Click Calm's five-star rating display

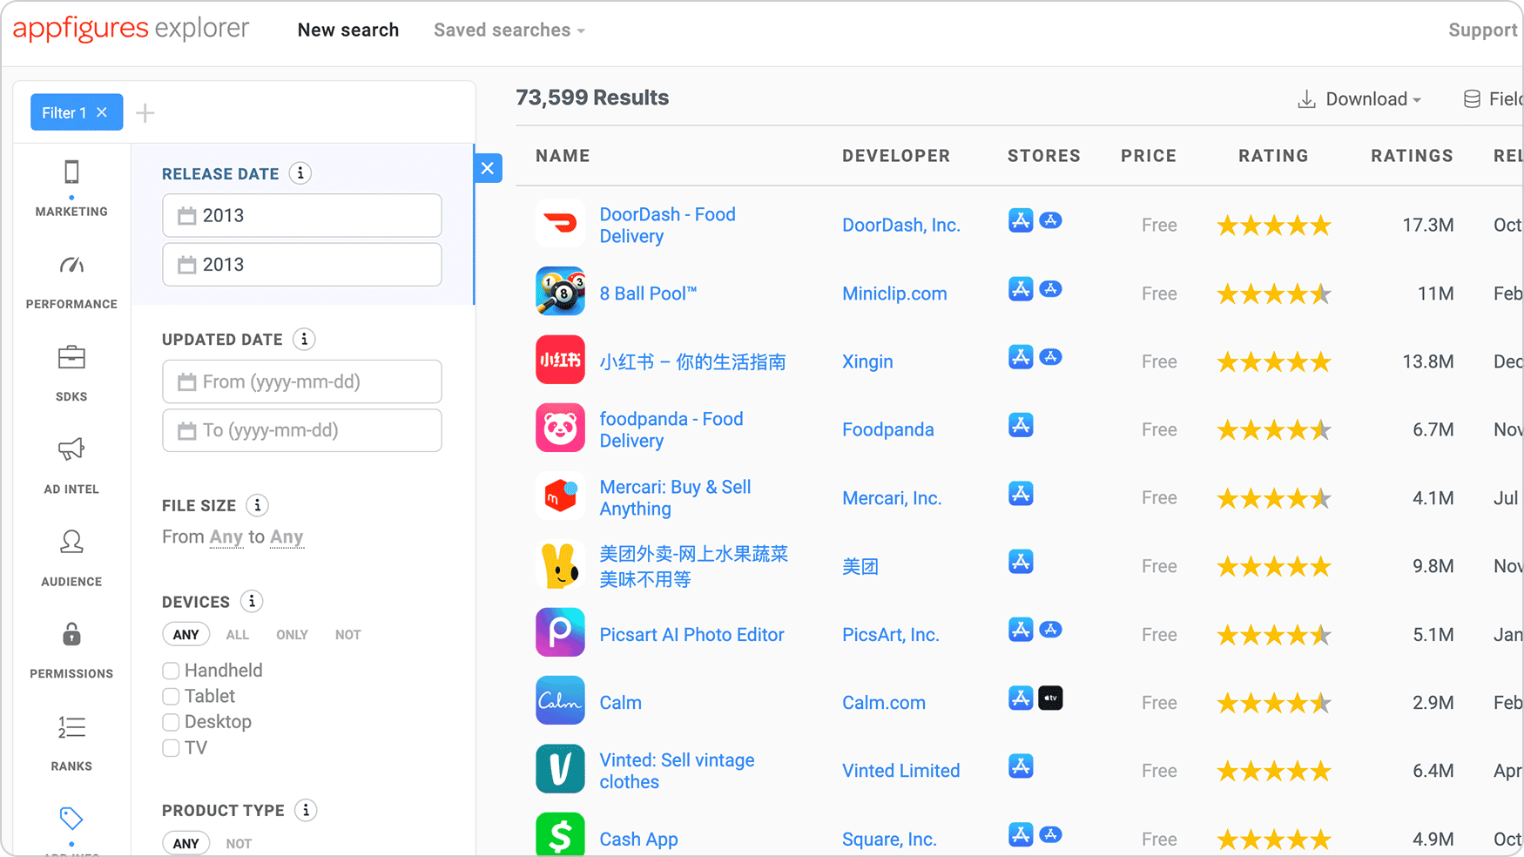(x=1273, y=702)
